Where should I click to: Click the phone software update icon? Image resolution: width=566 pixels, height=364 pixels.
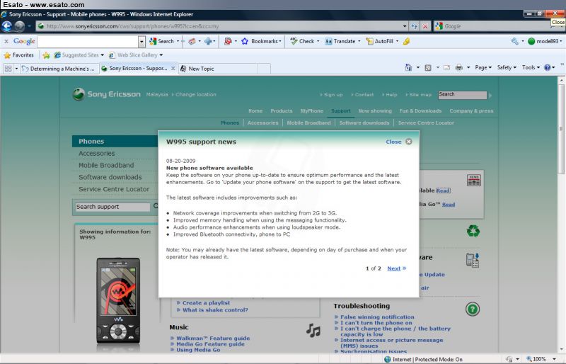(x=473, y=261)
